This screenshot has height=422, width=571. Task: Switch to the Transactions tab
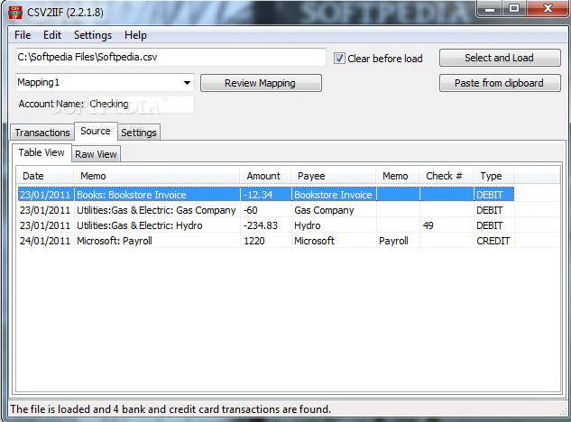[x=42, y=133]
